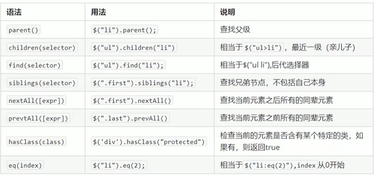
Task: Click the prevtAll([expr]) code
Action: [x=38, y=118]
